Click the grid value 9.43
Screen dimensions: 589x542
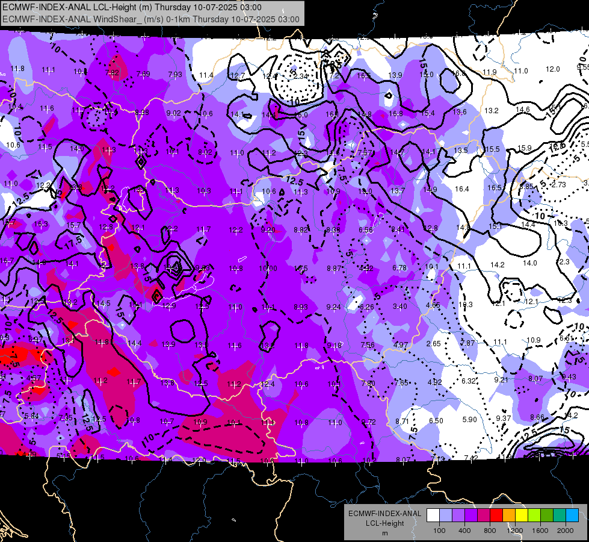569,376
